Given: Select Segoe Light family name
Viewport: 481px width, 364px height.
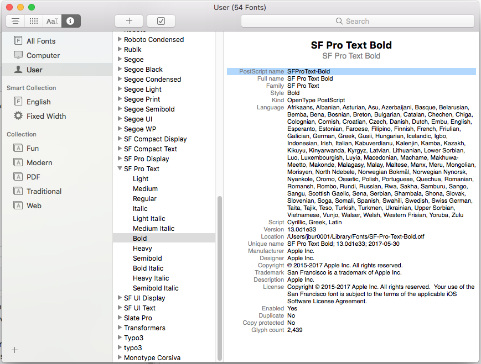Looking at the screenshot, I should pos(143,89).
